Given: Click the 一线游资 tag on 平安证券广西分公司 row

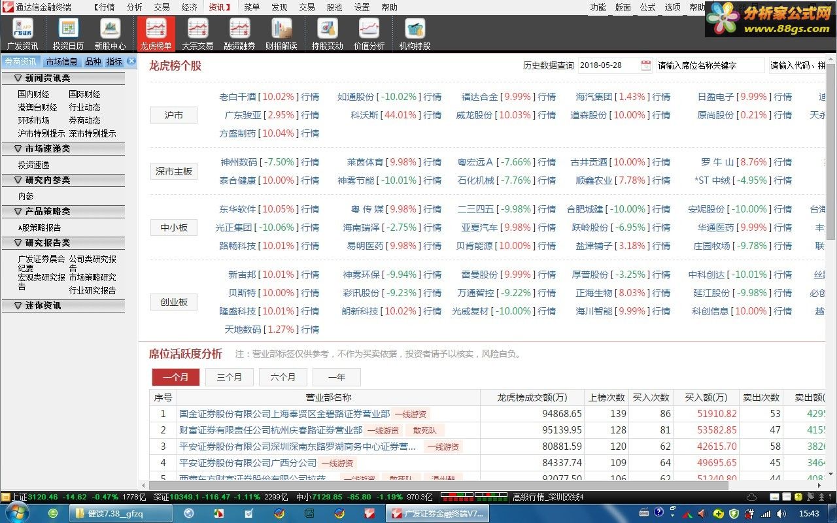Looking at the screenshot, I should coord(337,463).
